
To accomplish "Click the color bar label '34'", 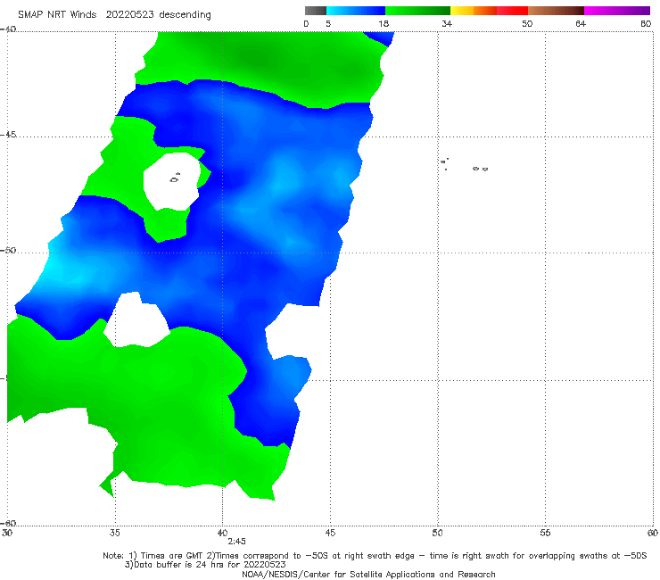I will (447, 23).
